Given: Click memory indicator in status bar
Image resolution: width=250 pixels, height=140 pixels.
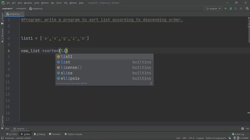Looking at the screenshot, I should click(243, 138).
